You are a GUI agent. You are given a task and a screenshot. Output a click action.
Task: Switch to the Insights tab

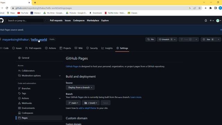click(x=107, y=48)
